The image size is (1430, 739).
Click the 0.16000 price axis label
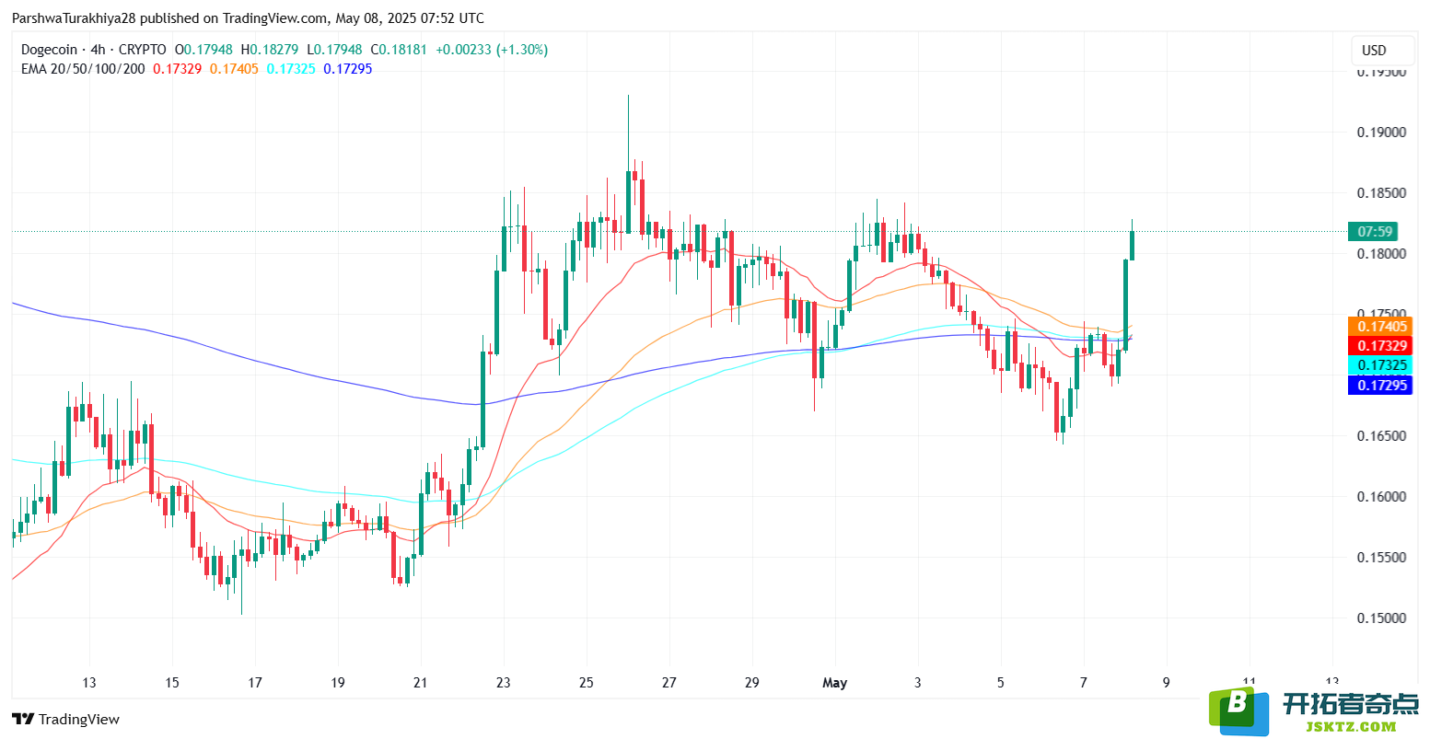tap(1381, 496)
